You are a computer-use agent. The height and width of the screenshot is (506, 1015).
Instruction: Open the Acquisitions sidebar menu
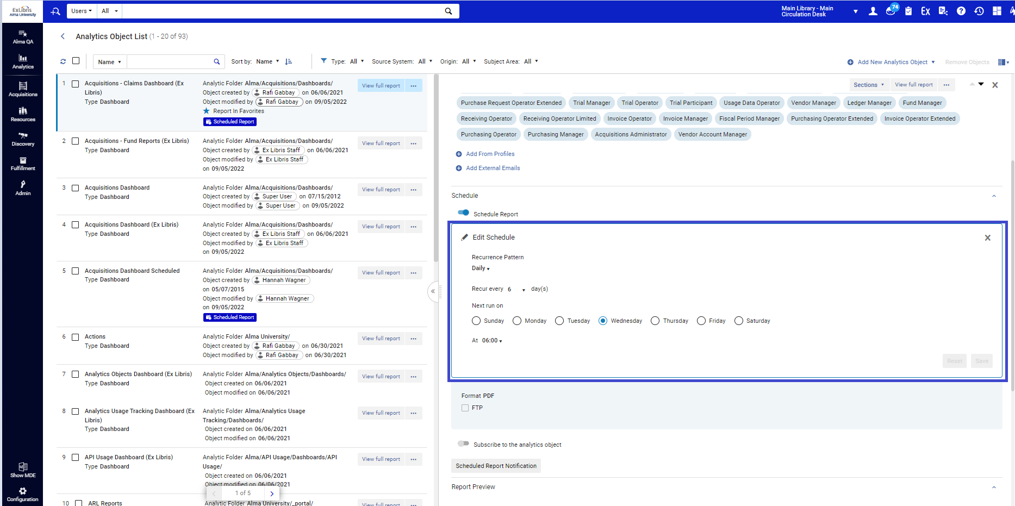click(x=23, y=89)
